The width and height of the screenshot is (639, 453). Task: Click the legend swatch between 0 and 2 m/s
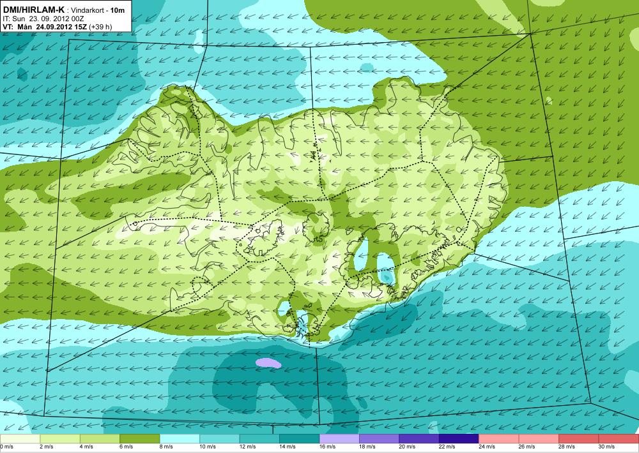tap(20, 439)
